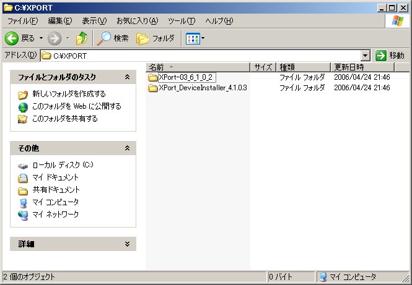Open the ヘルプ(H) menu

219,21
